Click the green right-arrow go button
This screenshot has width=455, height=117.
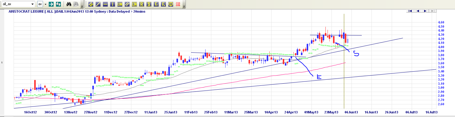point(51,4)
